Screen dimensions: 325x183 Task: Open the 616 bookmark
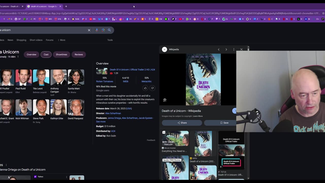(58, 19)
